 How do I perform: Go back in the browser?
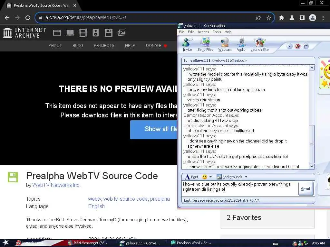point(7,18)
